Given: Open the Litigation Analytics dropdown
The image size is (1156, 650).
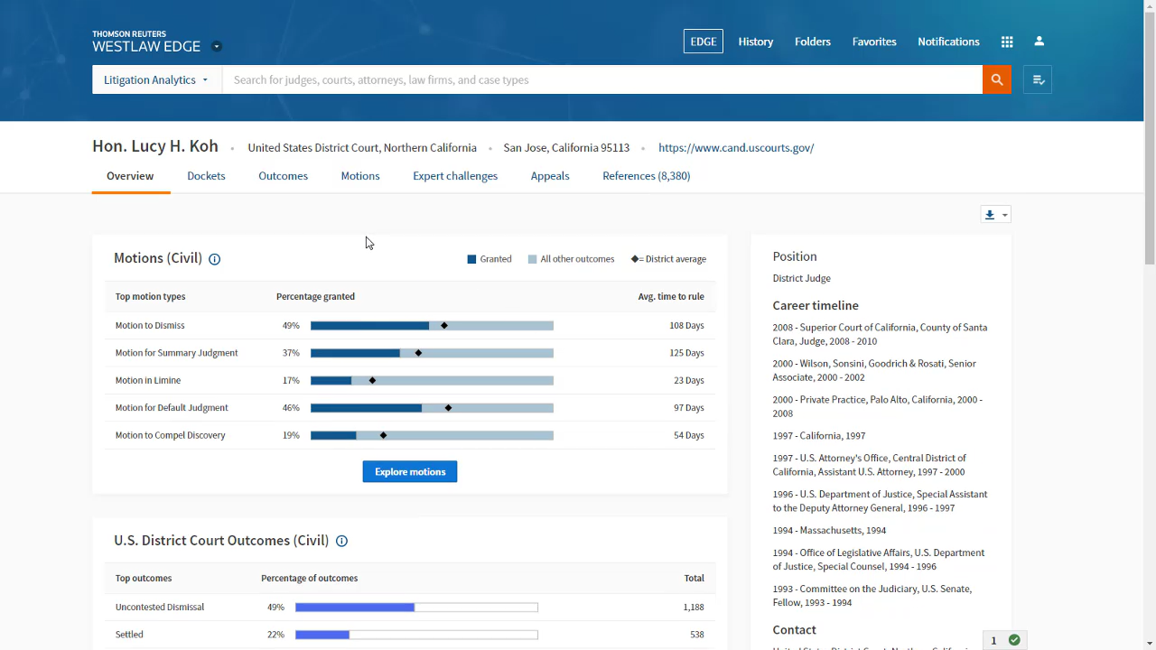Looking at the screenshot, I should (x=156, y=79).
